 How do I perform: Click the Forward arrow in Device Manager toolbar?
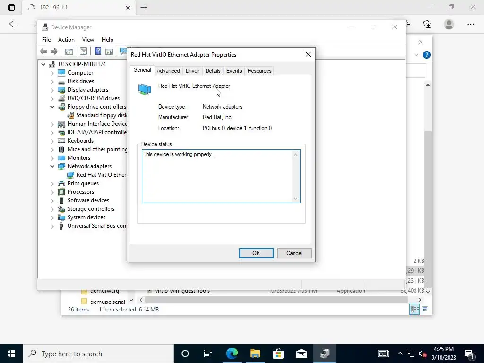(54, 51)
